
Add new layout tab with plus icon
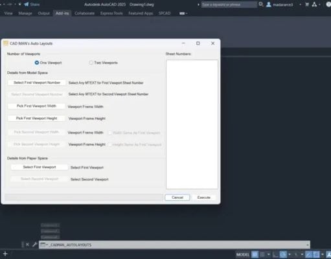(5, 254)
